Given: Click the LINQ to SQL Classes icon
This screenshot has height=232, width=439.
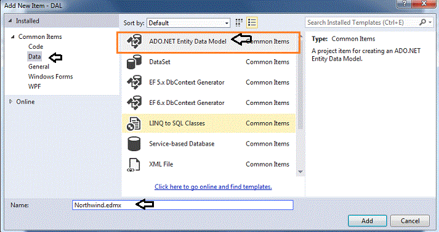Looking at the screenshot, I should click(134, 123).
